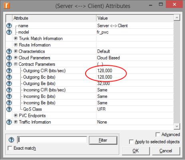The image size is (185, 160).
Task: Click the Filter button
Action: [103, 140]
